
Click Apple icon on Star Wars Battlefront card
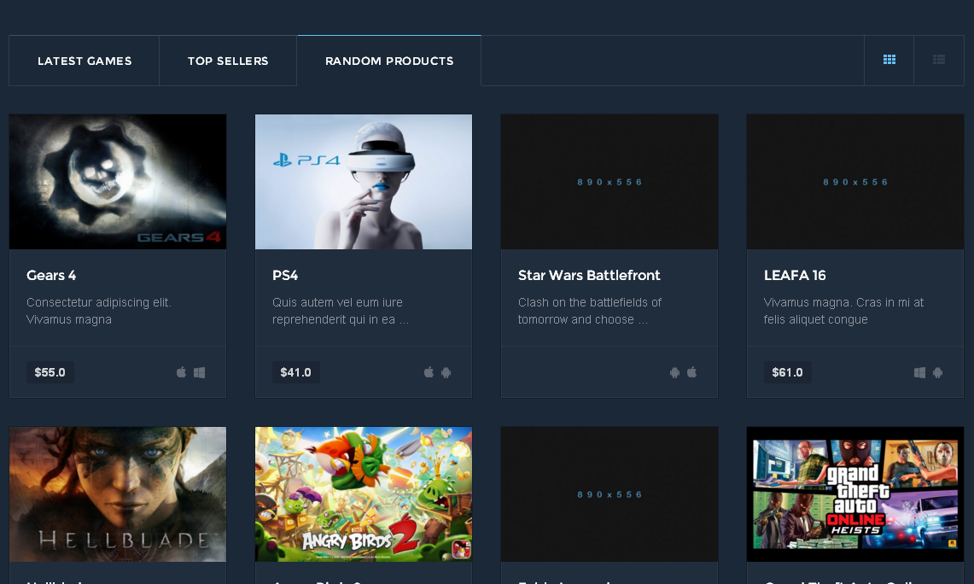click(x=692, y=372)
